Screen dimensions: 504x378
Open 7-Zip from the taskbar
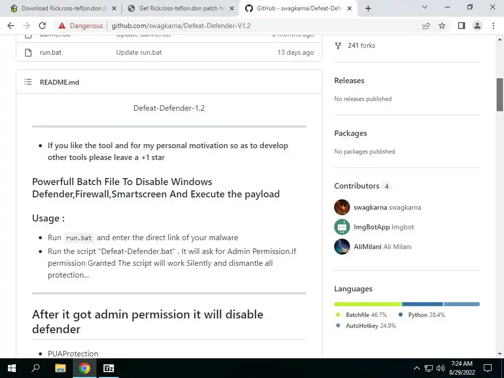pos(108,368)
